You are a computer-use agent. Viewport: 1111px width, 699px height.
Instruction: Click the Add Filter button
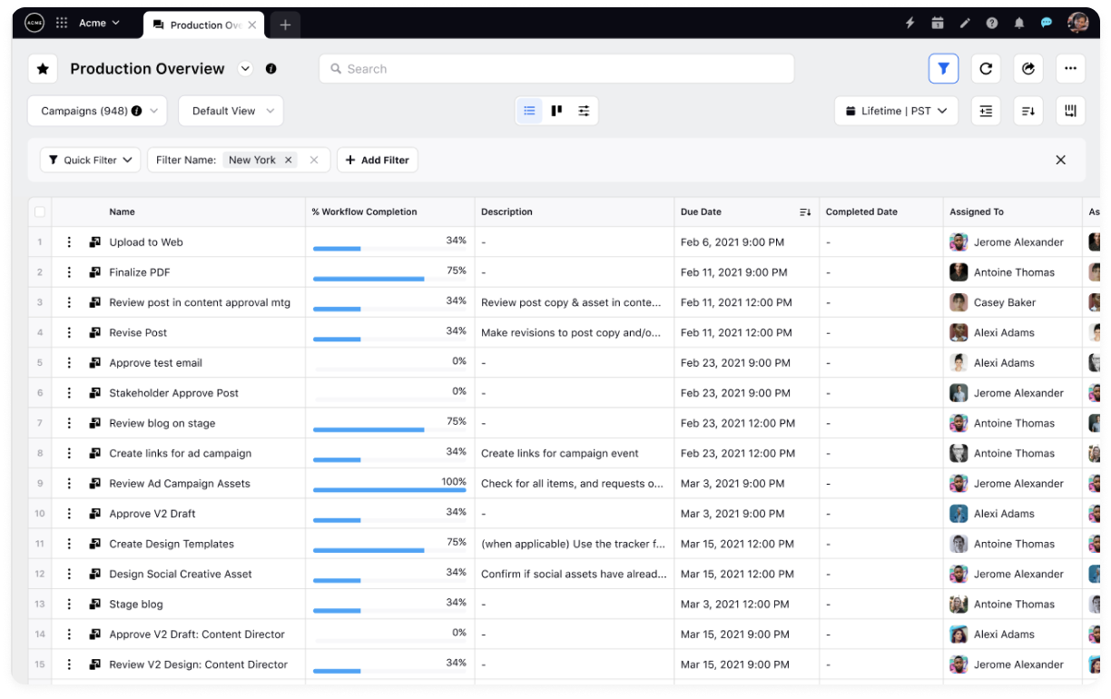tap(377, 160)
